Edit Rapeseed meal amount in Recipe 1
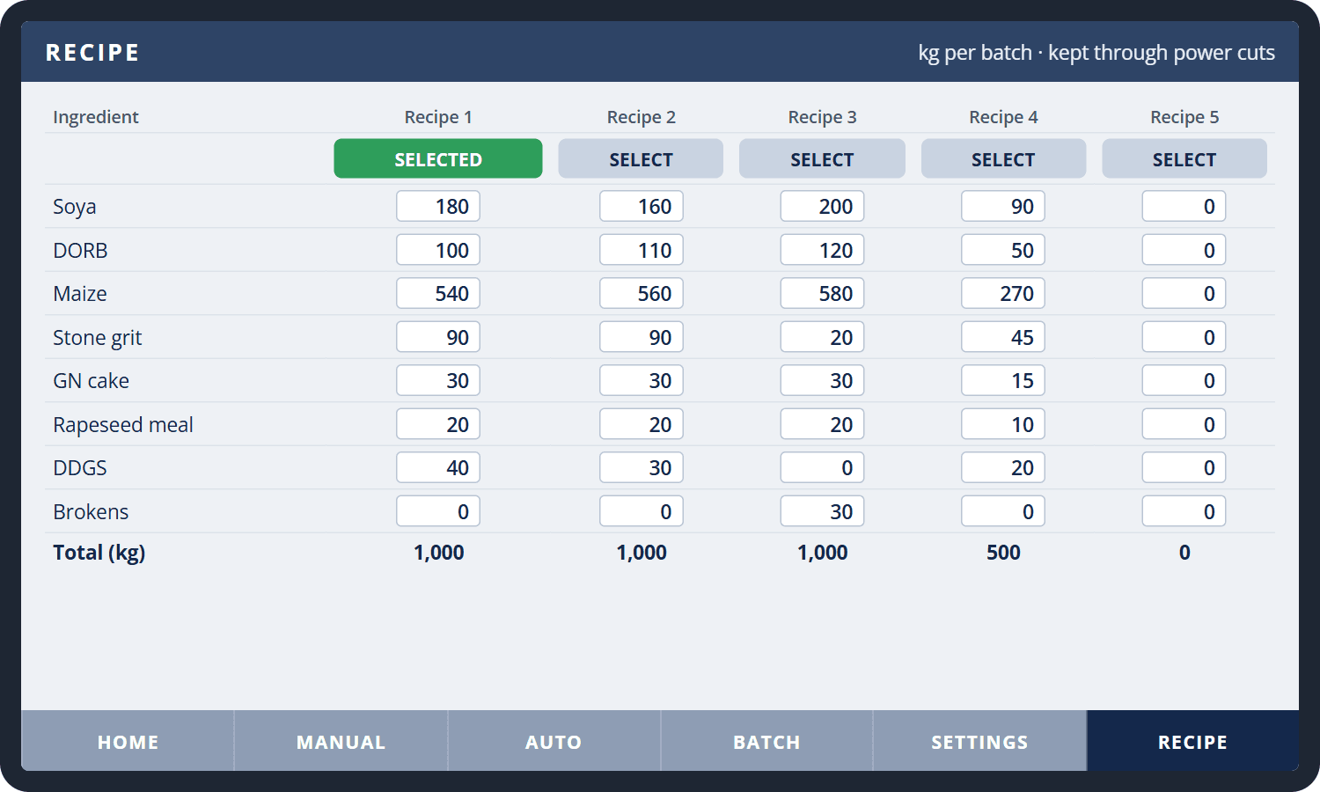Image resolution: width=1320 pixels, height=792 pixels. (438, 424)
